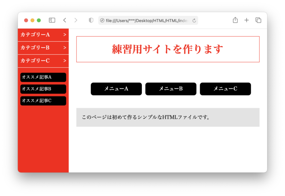Open the Share sheet icon
The height and width of the screenshot is (196, 285).
coord(235,20)
